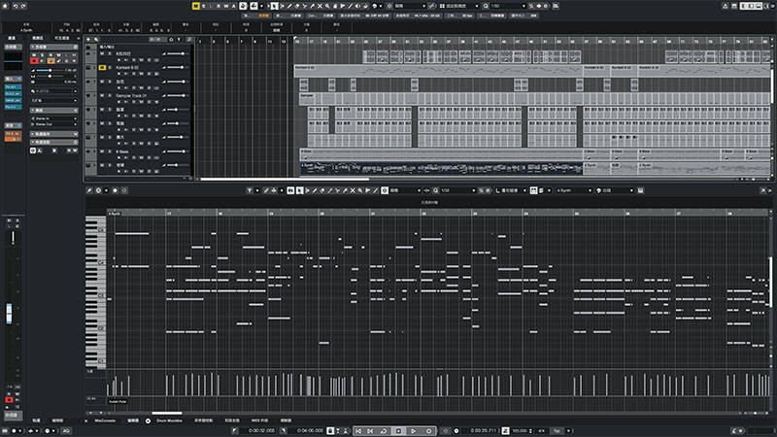
Task: Click the global Solo (S) button in top toolbar
Action: [x=203, y=6]
